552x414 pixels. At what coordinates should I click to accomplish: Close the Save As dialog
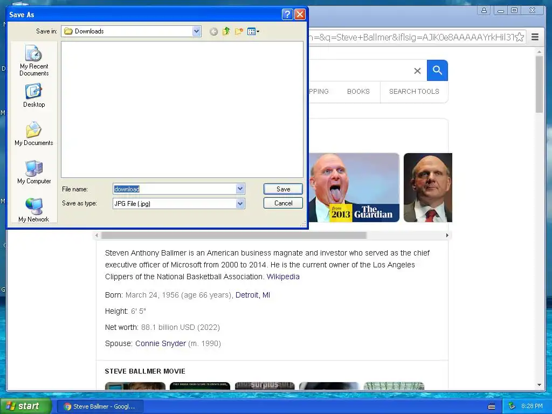pyautogui.click(x=300, y=15)
